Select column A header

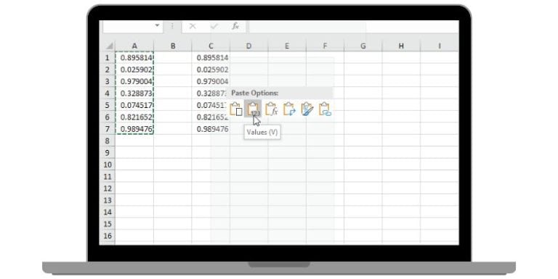[x=134, y=46]
